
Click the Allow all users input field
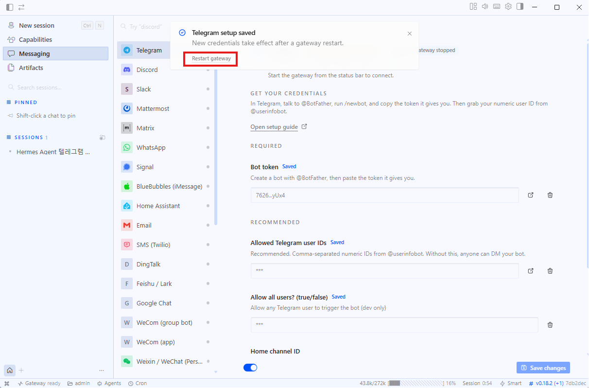click(394, 325)
